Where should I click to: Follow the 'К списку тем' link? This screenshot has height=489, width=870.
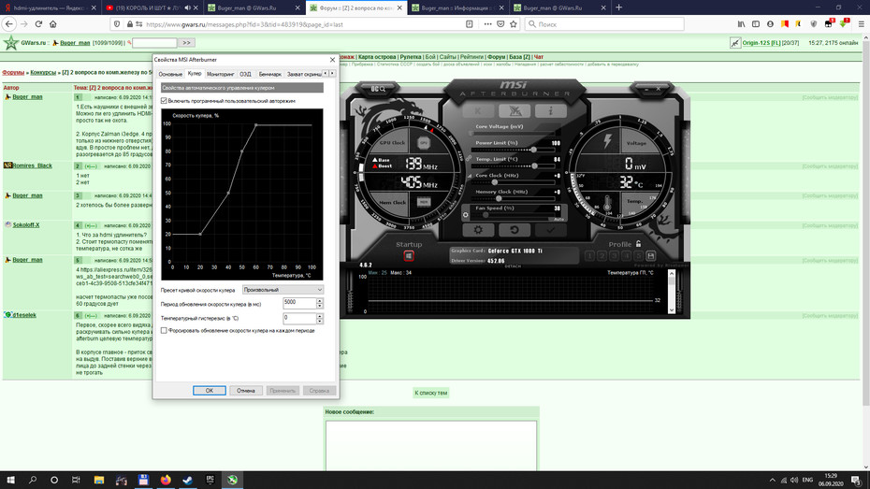pos(431,393)
